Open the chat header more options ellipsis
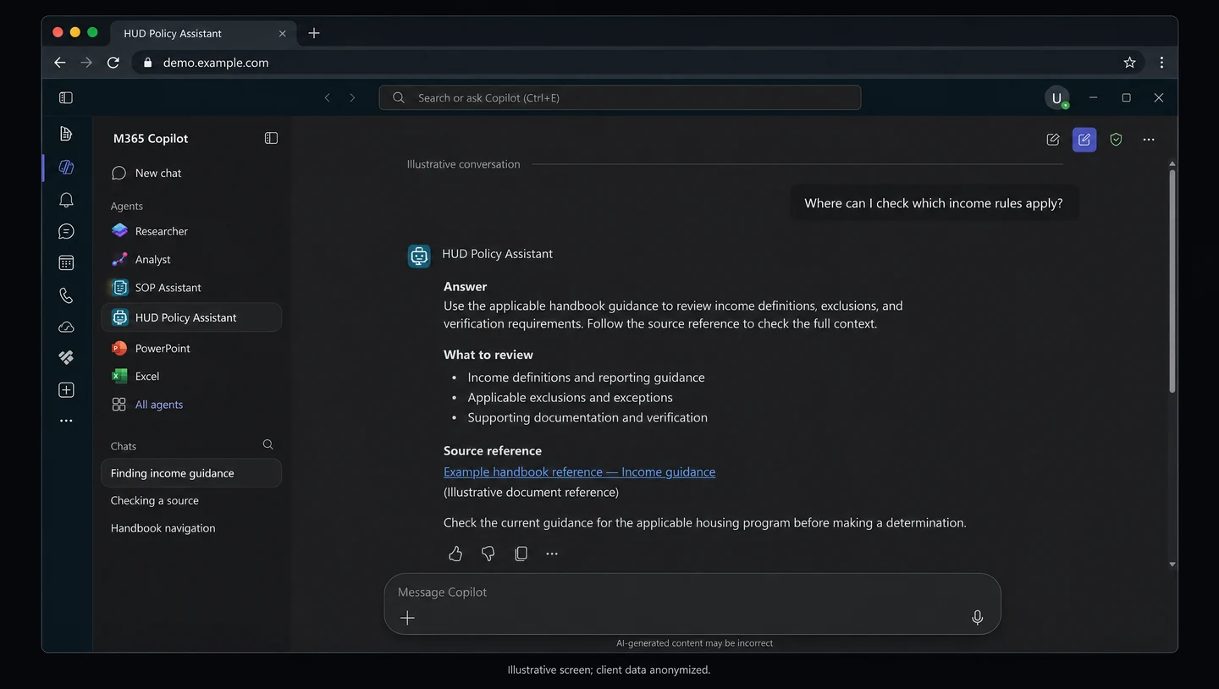Image resolution: width=1219 pixels, height=689 pixels. [x=1149, y=140]
